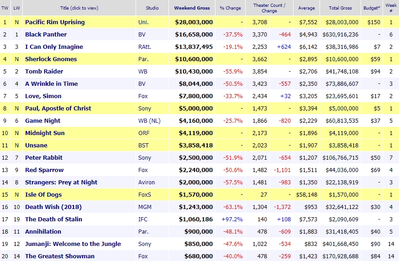Image resolution: width=399 pixels, height=261 pixels.
Task: Click the $1,060,186 weekend gross cell
Action: click(196, 219)
